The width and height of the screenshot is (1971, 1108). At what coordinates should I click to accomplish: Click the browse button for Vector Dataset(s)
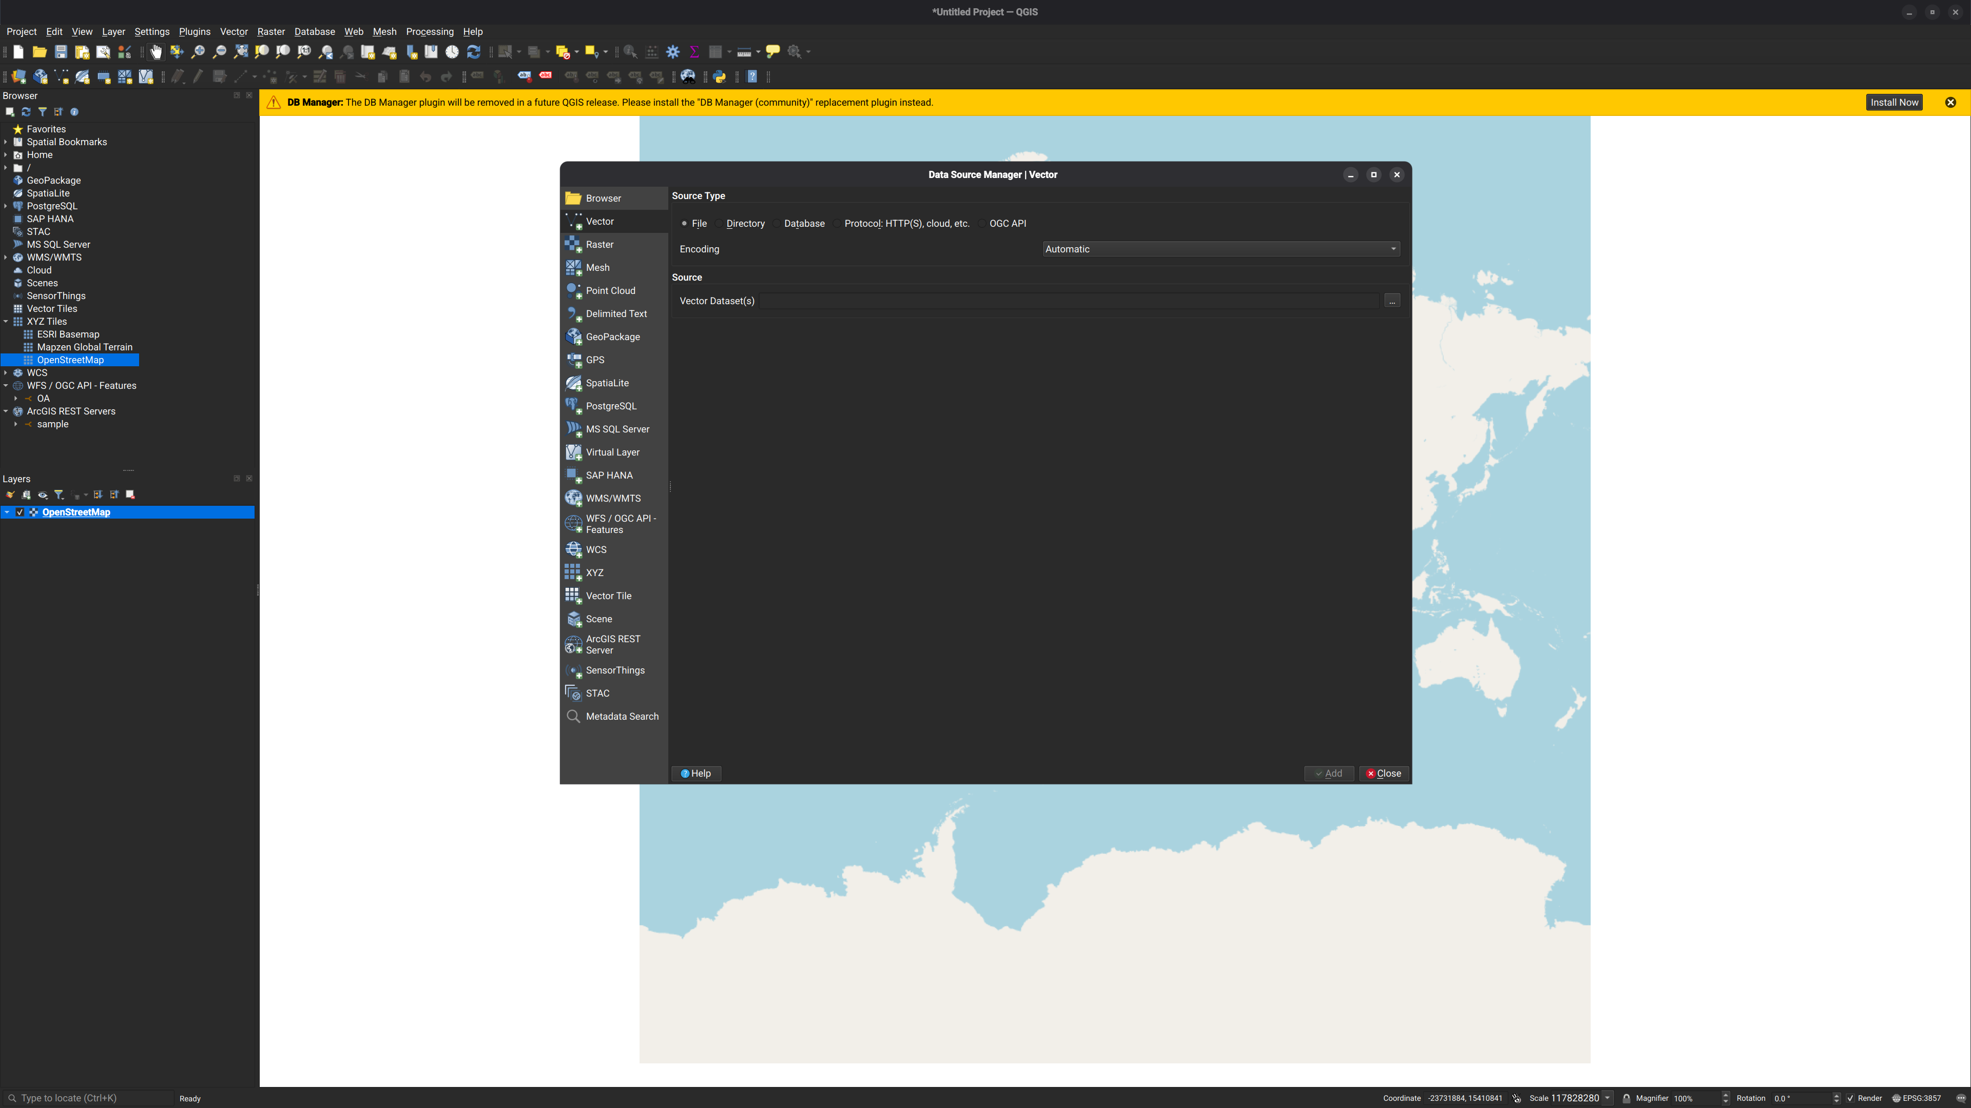[1392, 301]
